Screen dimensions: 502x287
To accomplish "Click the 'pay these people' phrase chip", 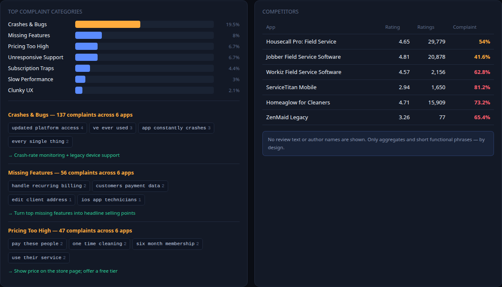I will point(37,244).
